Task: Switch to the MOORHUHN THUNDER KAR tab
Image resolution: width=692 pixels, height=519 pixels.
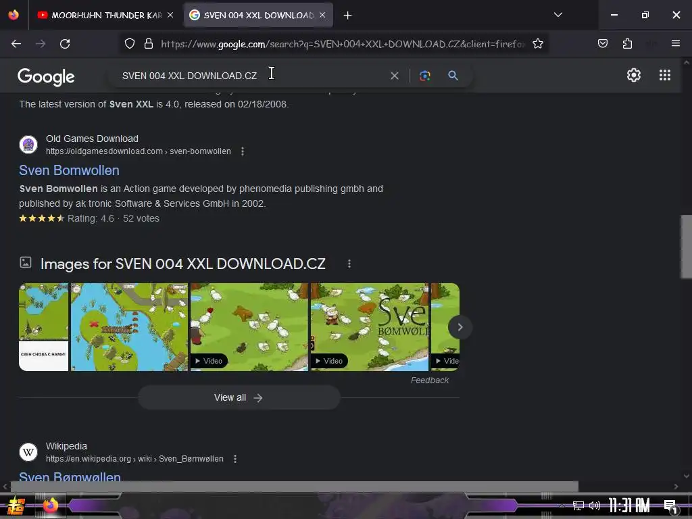Action: (105, 16)
